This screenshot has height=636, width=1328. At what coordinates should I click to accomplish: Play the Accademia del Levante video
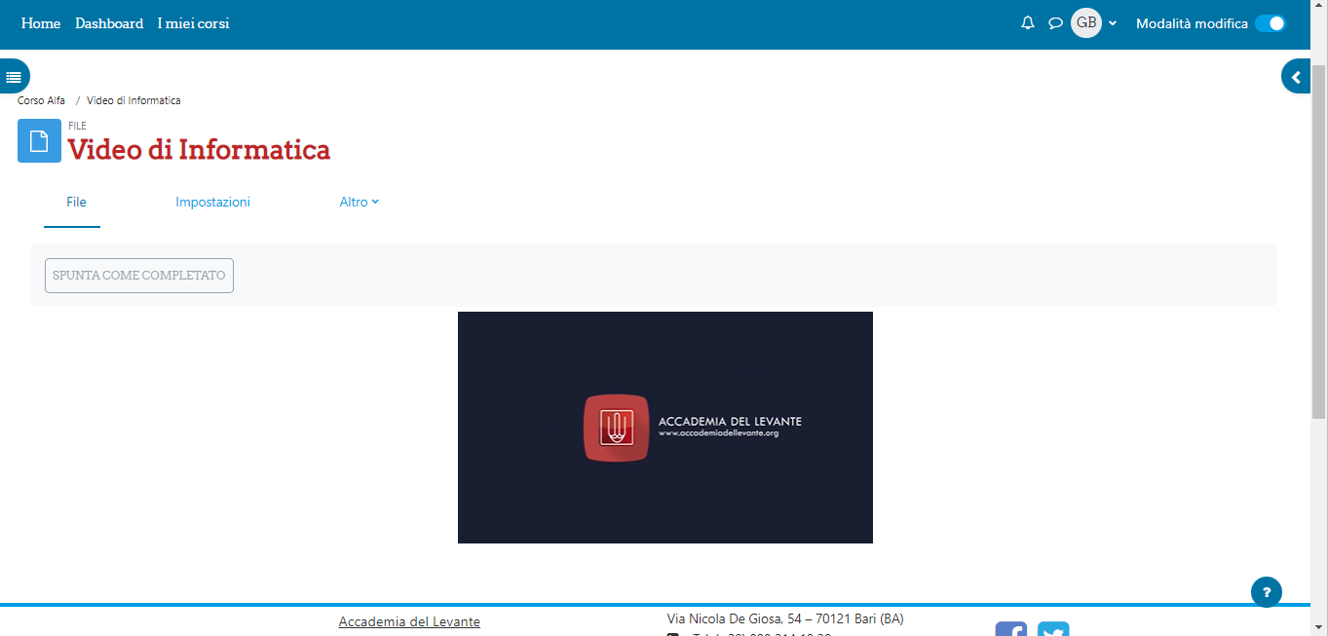[x=664, y=428]
